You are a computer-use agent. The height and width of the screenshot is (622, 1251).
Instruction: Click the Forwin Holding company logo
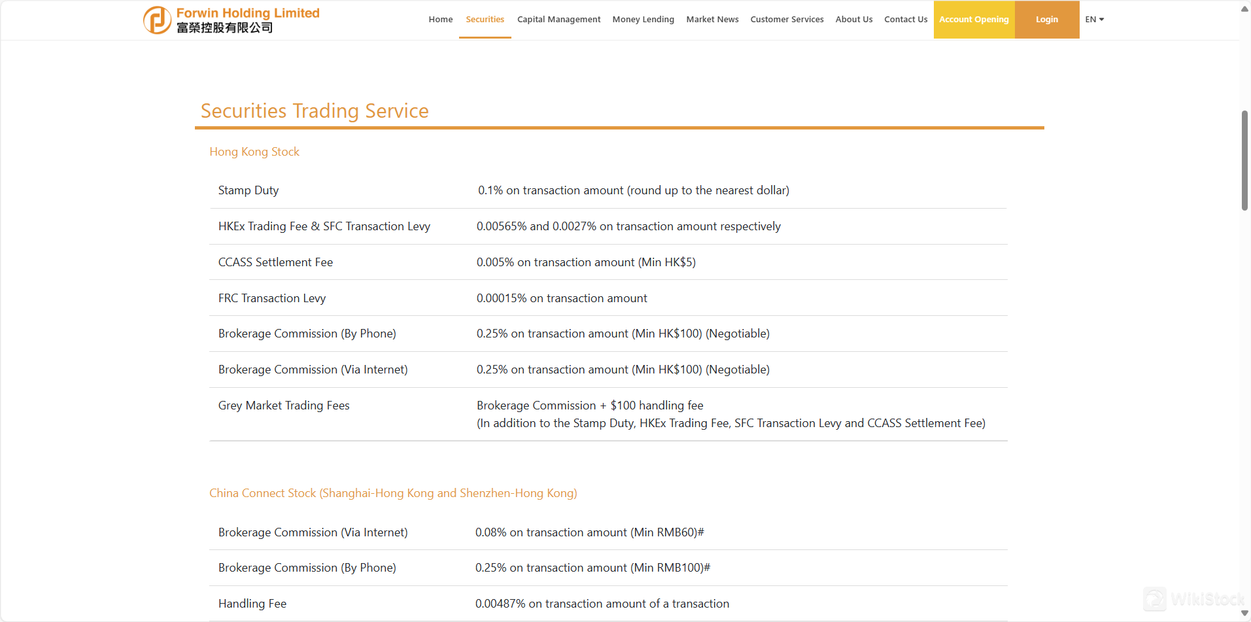230,20
